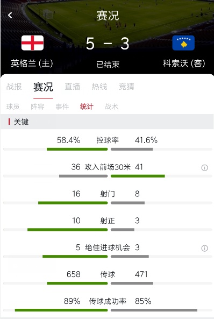This screenshot has height=319, width=214.
Task: Select the 事件 sub-tab
Action: (62, 107)
